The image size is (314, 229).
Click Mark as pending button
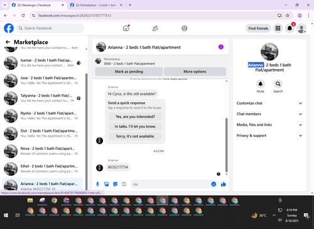pos(129,72)
